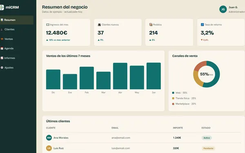
Task: Click the Agenda calendar icon
Action: 2,49
